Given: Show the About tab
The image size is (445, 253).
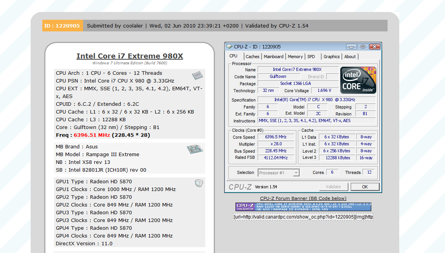Looking at the screenshot, I should (x=350, y=57).
